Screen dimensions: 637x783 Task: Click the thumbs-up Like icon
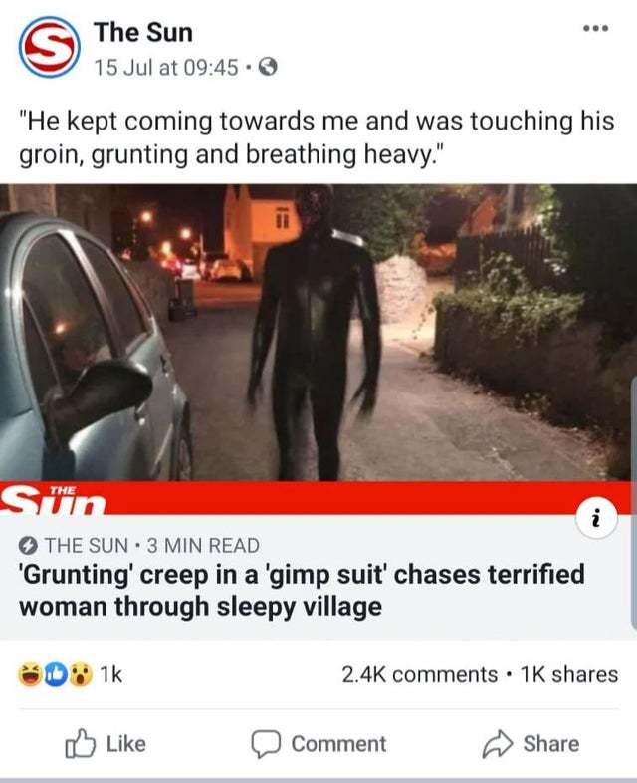point(80,744)
